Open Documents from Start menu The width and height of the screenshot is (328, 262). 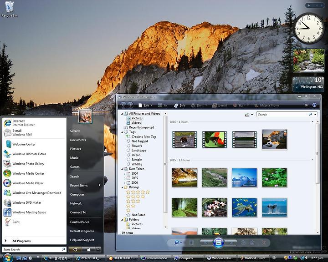coord(85,140)
